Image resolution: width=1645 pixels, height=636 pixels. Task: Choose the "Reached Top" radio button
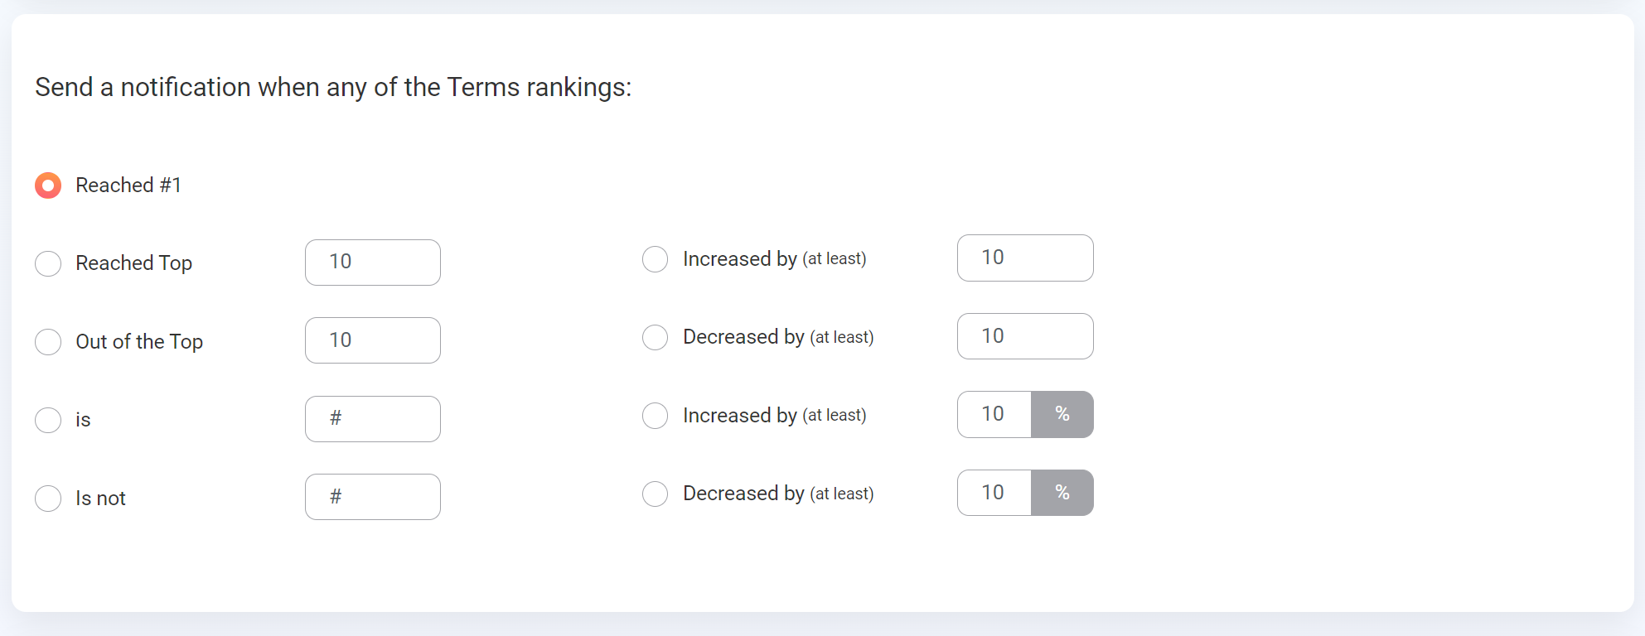coord(48,263)
